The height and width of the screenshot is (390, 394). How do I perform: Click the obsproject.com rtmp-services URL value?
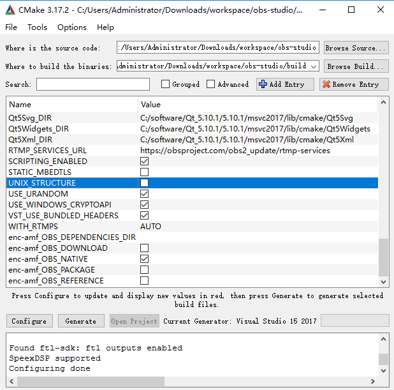(x=235, y=151)
